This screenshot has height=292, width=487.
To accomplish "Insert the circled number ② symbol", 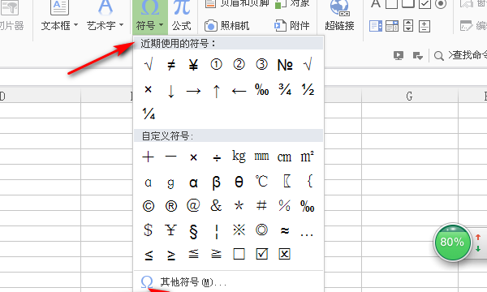I will pyautogui.click(x=239, y=65).
